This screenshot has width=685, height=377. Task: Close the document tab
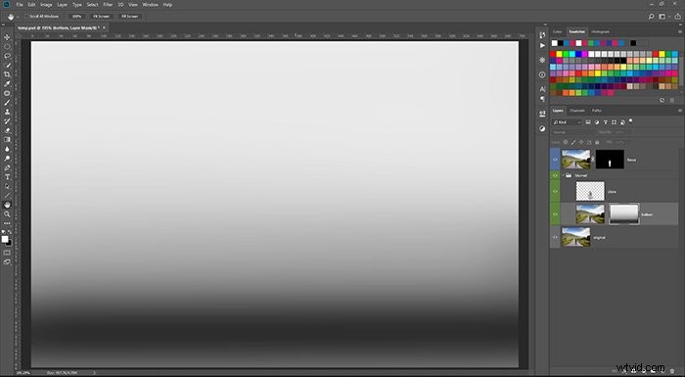104,27
